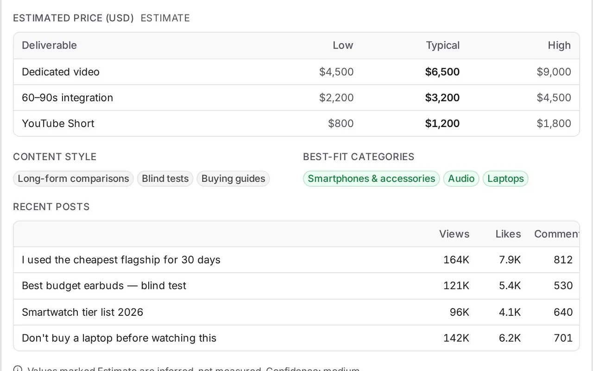
Task: Open the post 'Best budget earbuds — blind test'
Action: pyautogui.click(x=104, y=286)
